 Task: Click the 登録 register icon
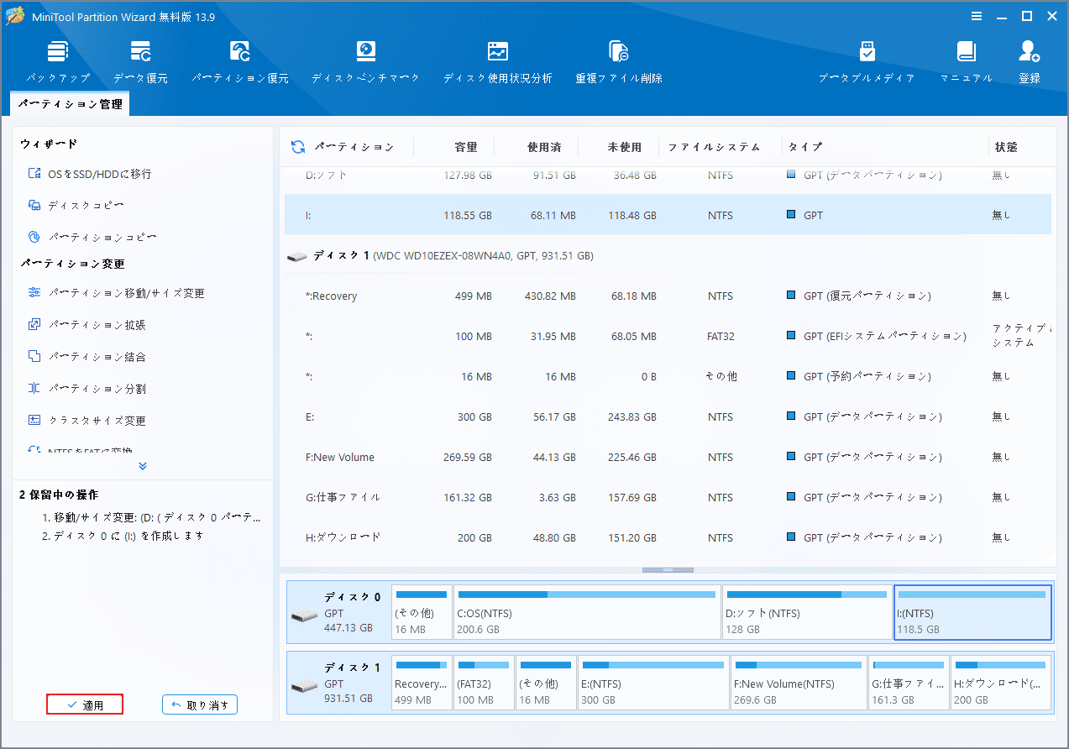1030,61
